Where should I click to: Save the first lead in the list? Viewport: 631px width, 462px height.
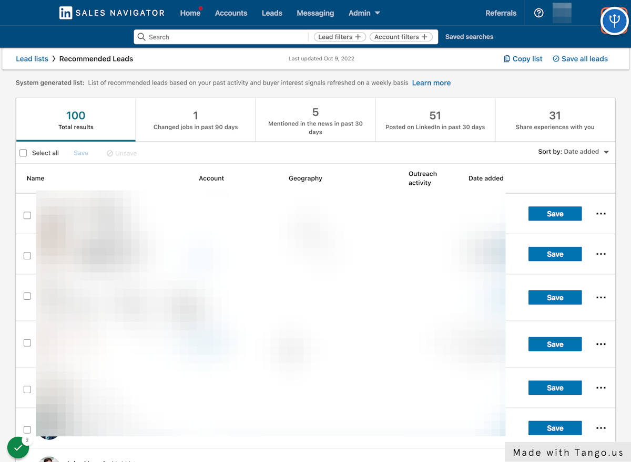coord(555,214)
